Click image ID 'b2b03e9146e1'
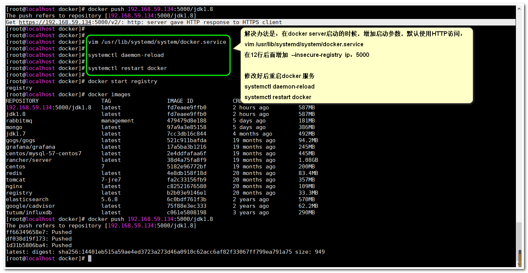 point(187,193)
